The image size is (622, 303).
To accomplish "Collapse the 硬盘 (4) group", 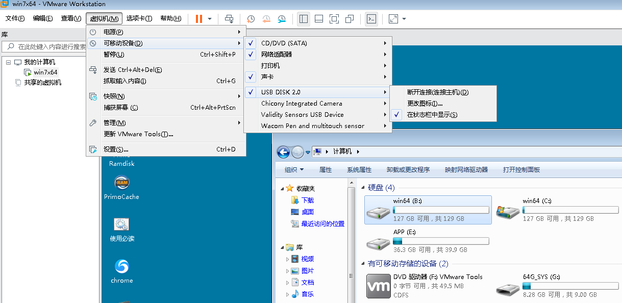I will pyautogui.click(x=363, y=188).
